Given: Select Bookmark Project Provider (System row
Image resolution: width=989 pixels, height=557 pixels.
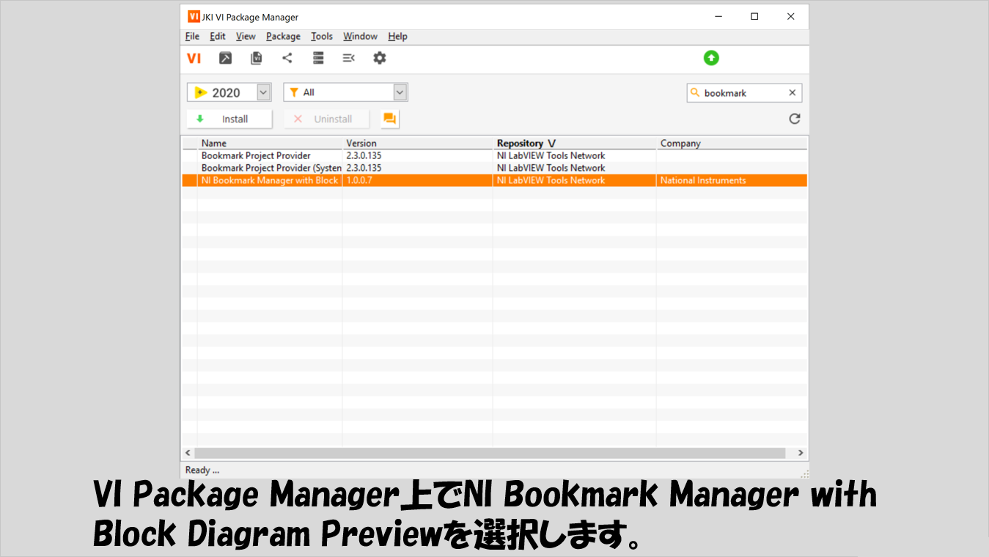Looking at the screenshot, I should 494,168.
